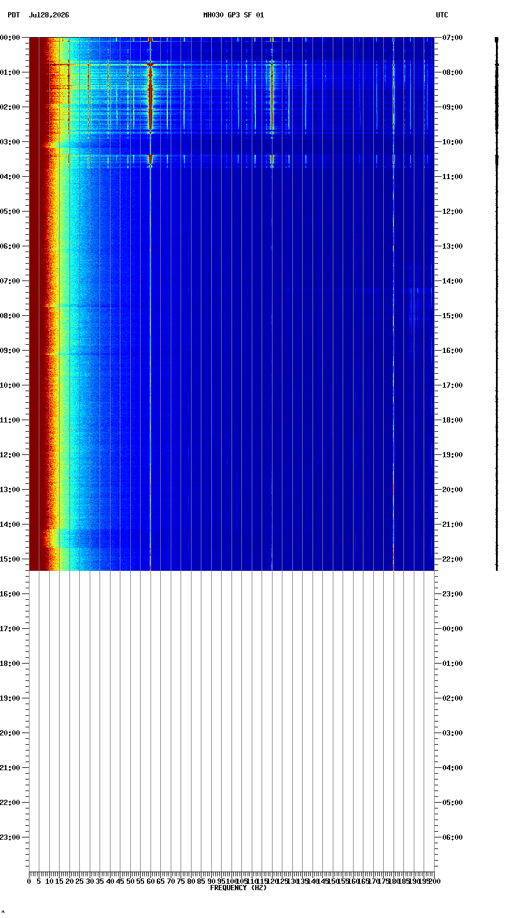Click the 11:00 UTC time label
Image resolution: width=522 pixels, height=918 pixels.
(x=453, y=177)
